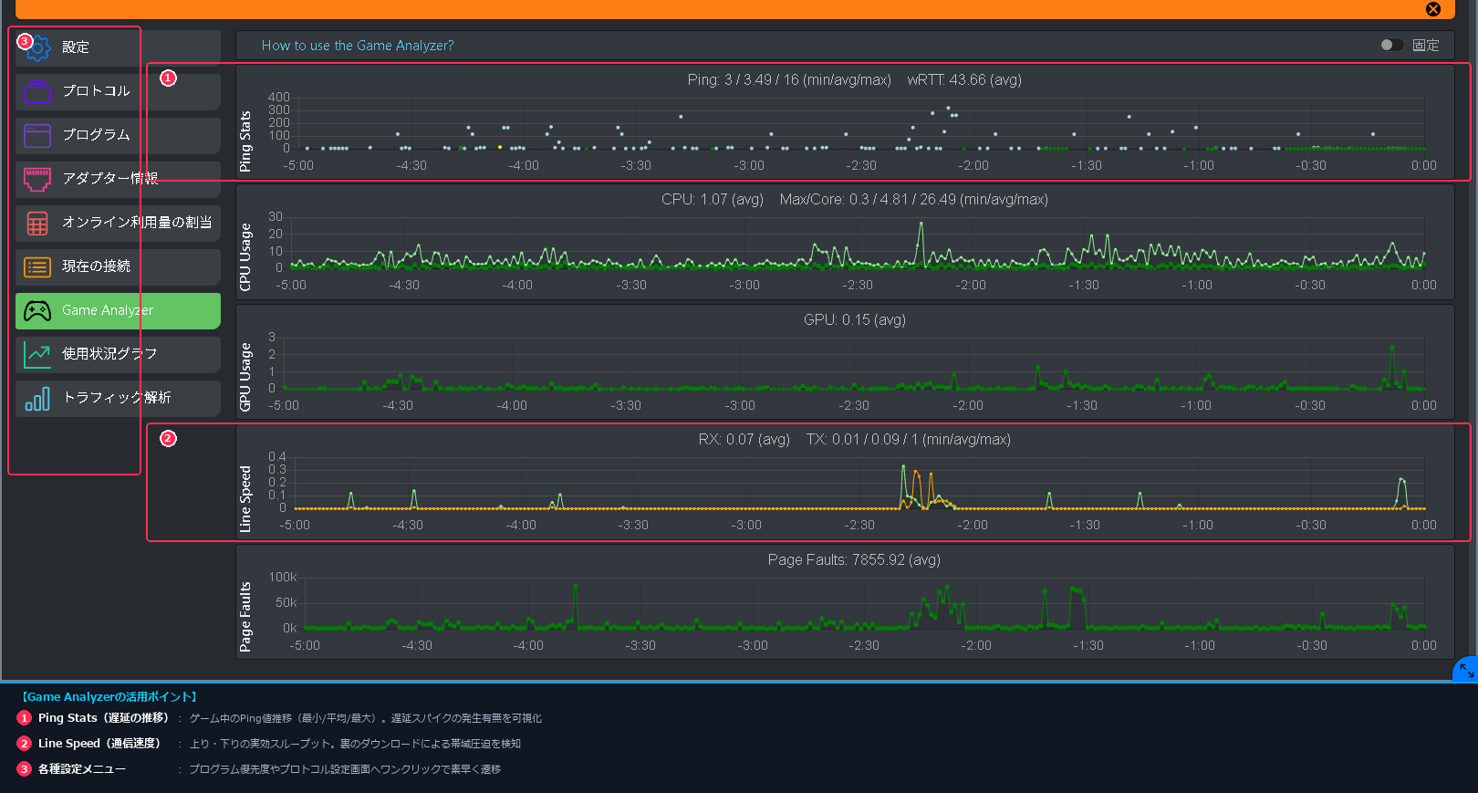Click the usage graph line-chart icon
1478x793 pixels.
[x=37, y=354]
